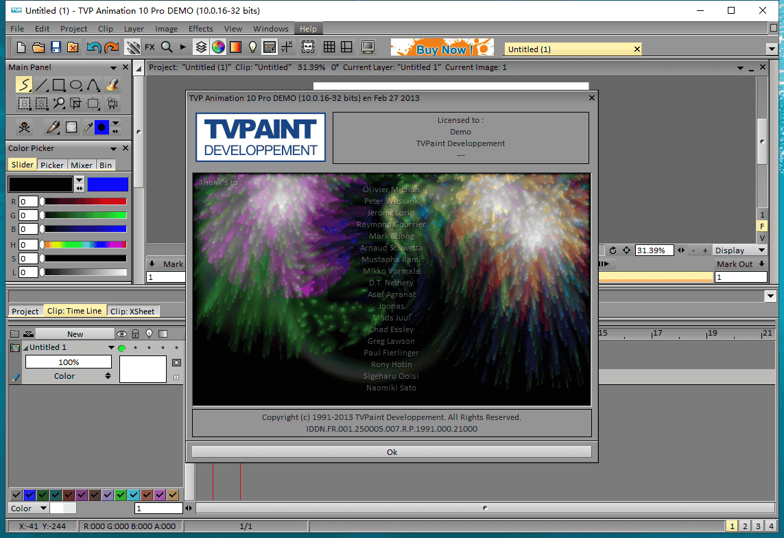Click the 31.39% zoom value field
The height and width of the screenshot is (538, 784).
point(654,250)
